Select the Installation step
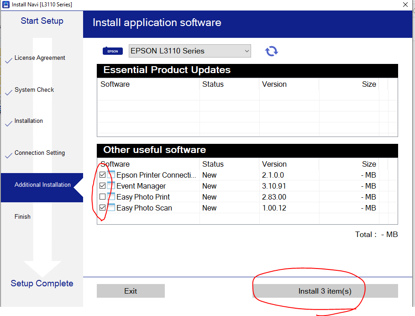The height and width of the screenshot is (316, 415). [x=29, y=121]
